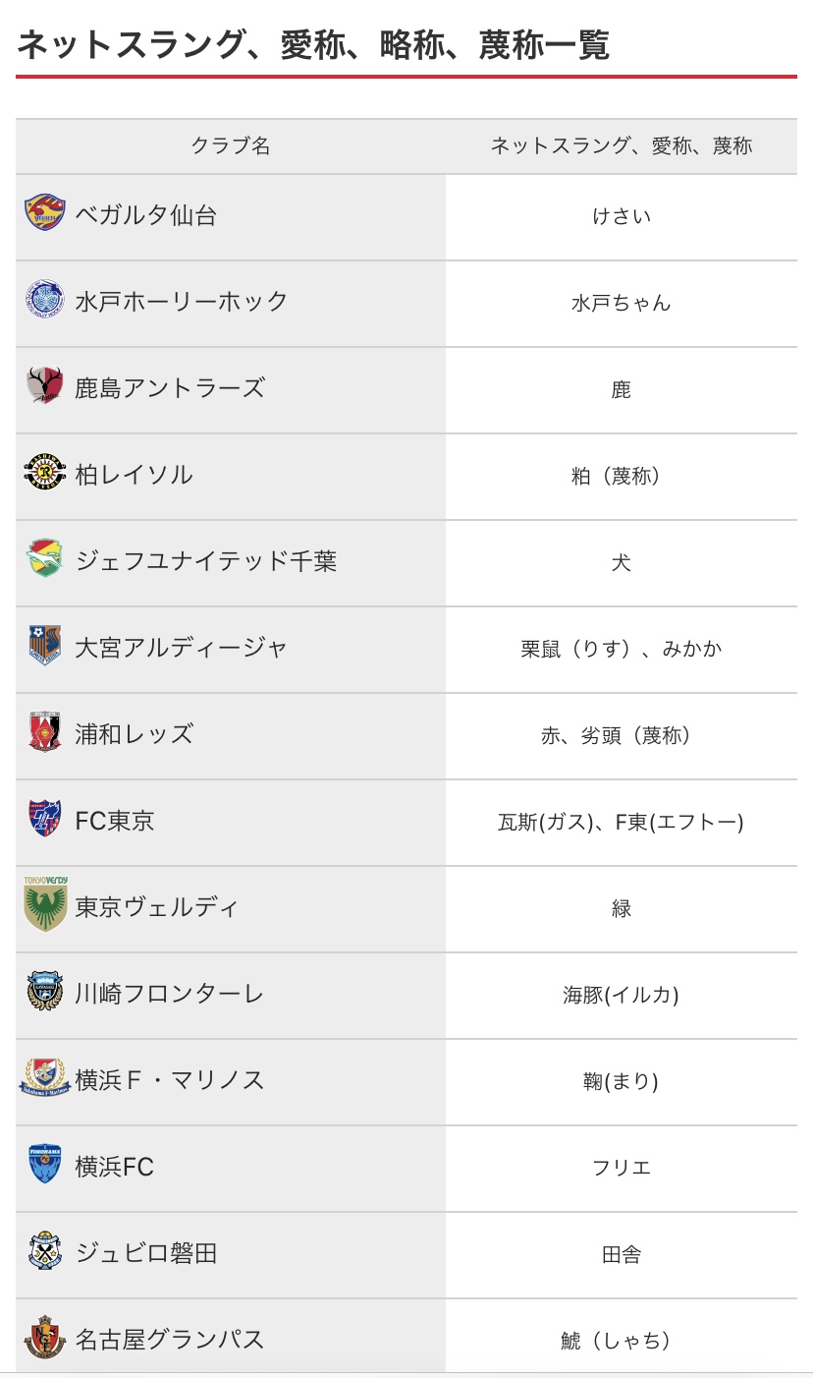Click the Yokohama F. Marinos crest
Screen dimensions: 813x1378
pyautogui.click(x=45, y=1078)
